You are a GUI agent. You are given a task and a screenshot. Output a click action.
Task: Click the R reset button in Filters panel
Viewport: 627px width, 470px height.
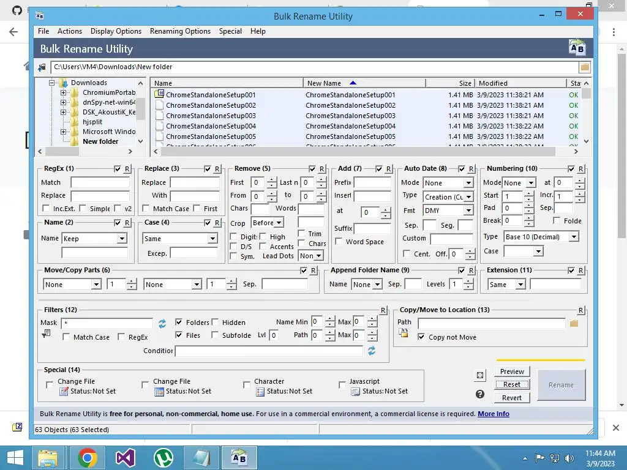(383, 310)
